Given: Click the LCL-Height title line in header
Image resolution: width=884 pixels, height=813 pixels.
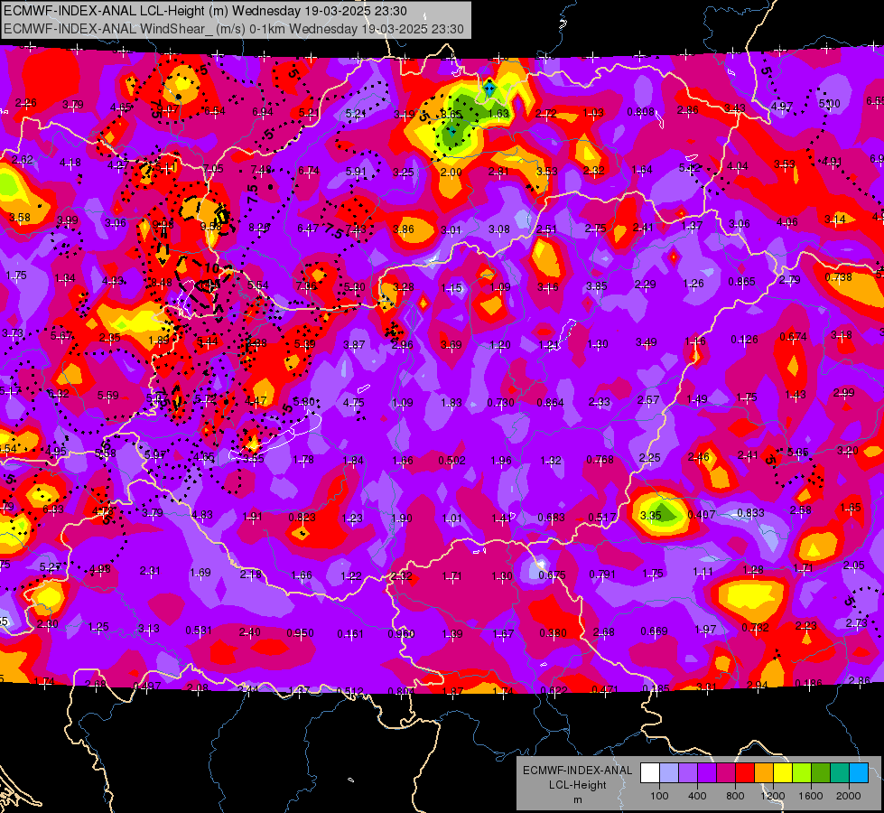Looking at the screenshot, I should pos(205,11).
